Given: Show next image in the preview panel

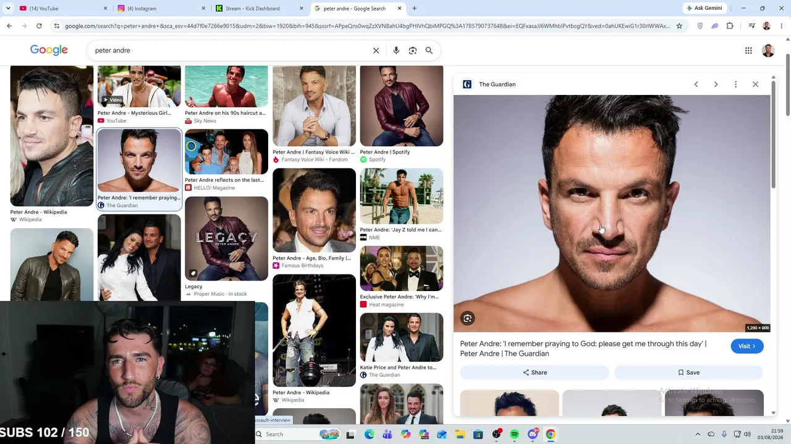Looking at the screenshot, I should click(x=716, y=84).
